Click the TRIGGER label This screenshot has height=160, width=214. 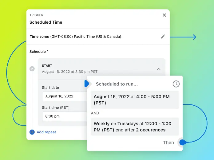[x=36, y=15]
